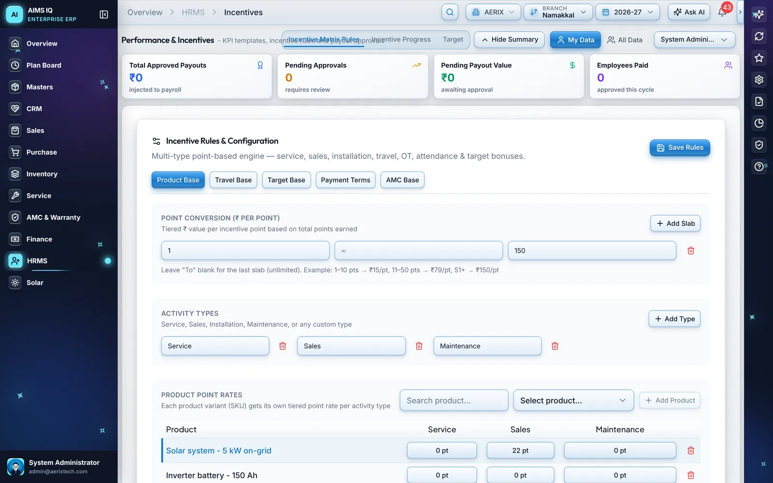This screenshot has width=773, height=483.
Task: Open Ask AI assistant
Action: click(689, 12)
